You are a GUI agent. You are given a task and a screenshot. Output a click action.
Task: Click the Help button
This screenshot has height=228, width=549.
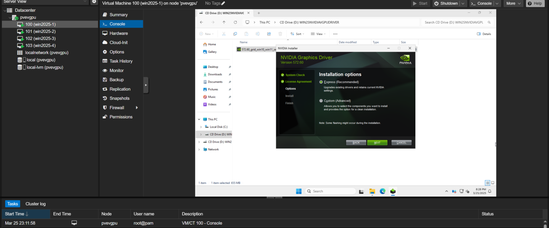[535, 3]
